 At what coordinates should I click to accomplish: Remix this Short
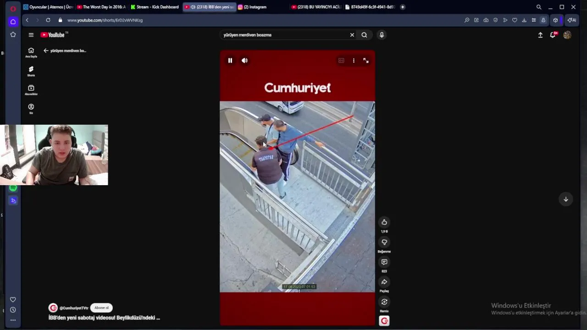pyautogui.click(x=384, y=302)
